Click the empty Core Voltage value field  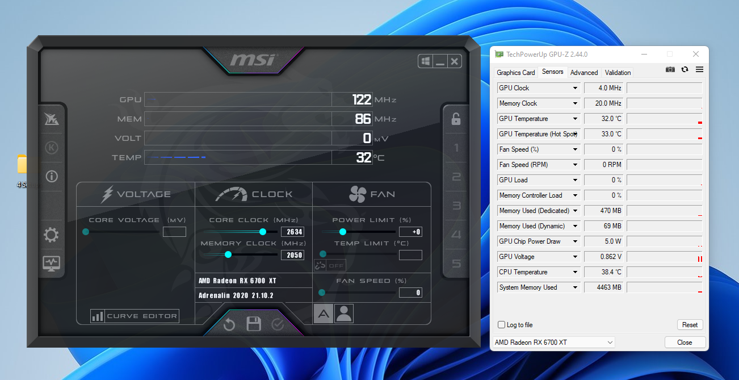(x=174, y=232)
